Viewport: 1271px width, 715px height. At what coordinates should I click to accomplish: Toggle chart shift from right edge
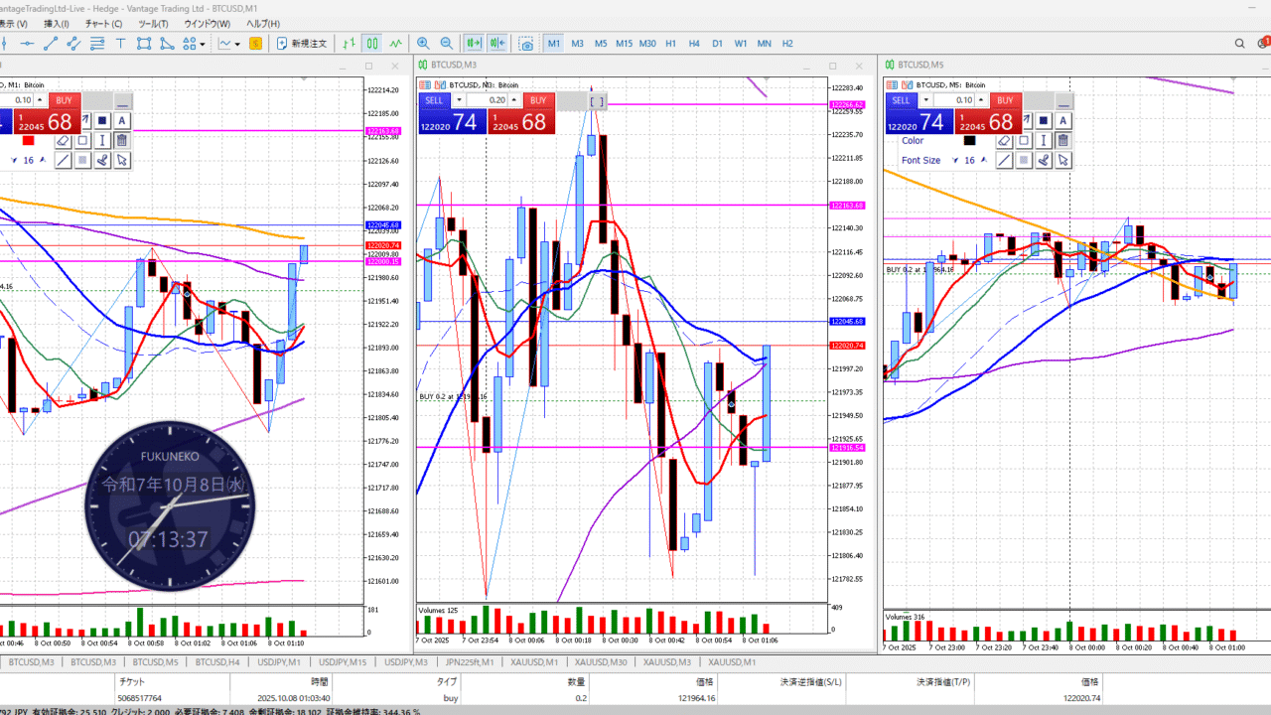click(x=496, y=44)
